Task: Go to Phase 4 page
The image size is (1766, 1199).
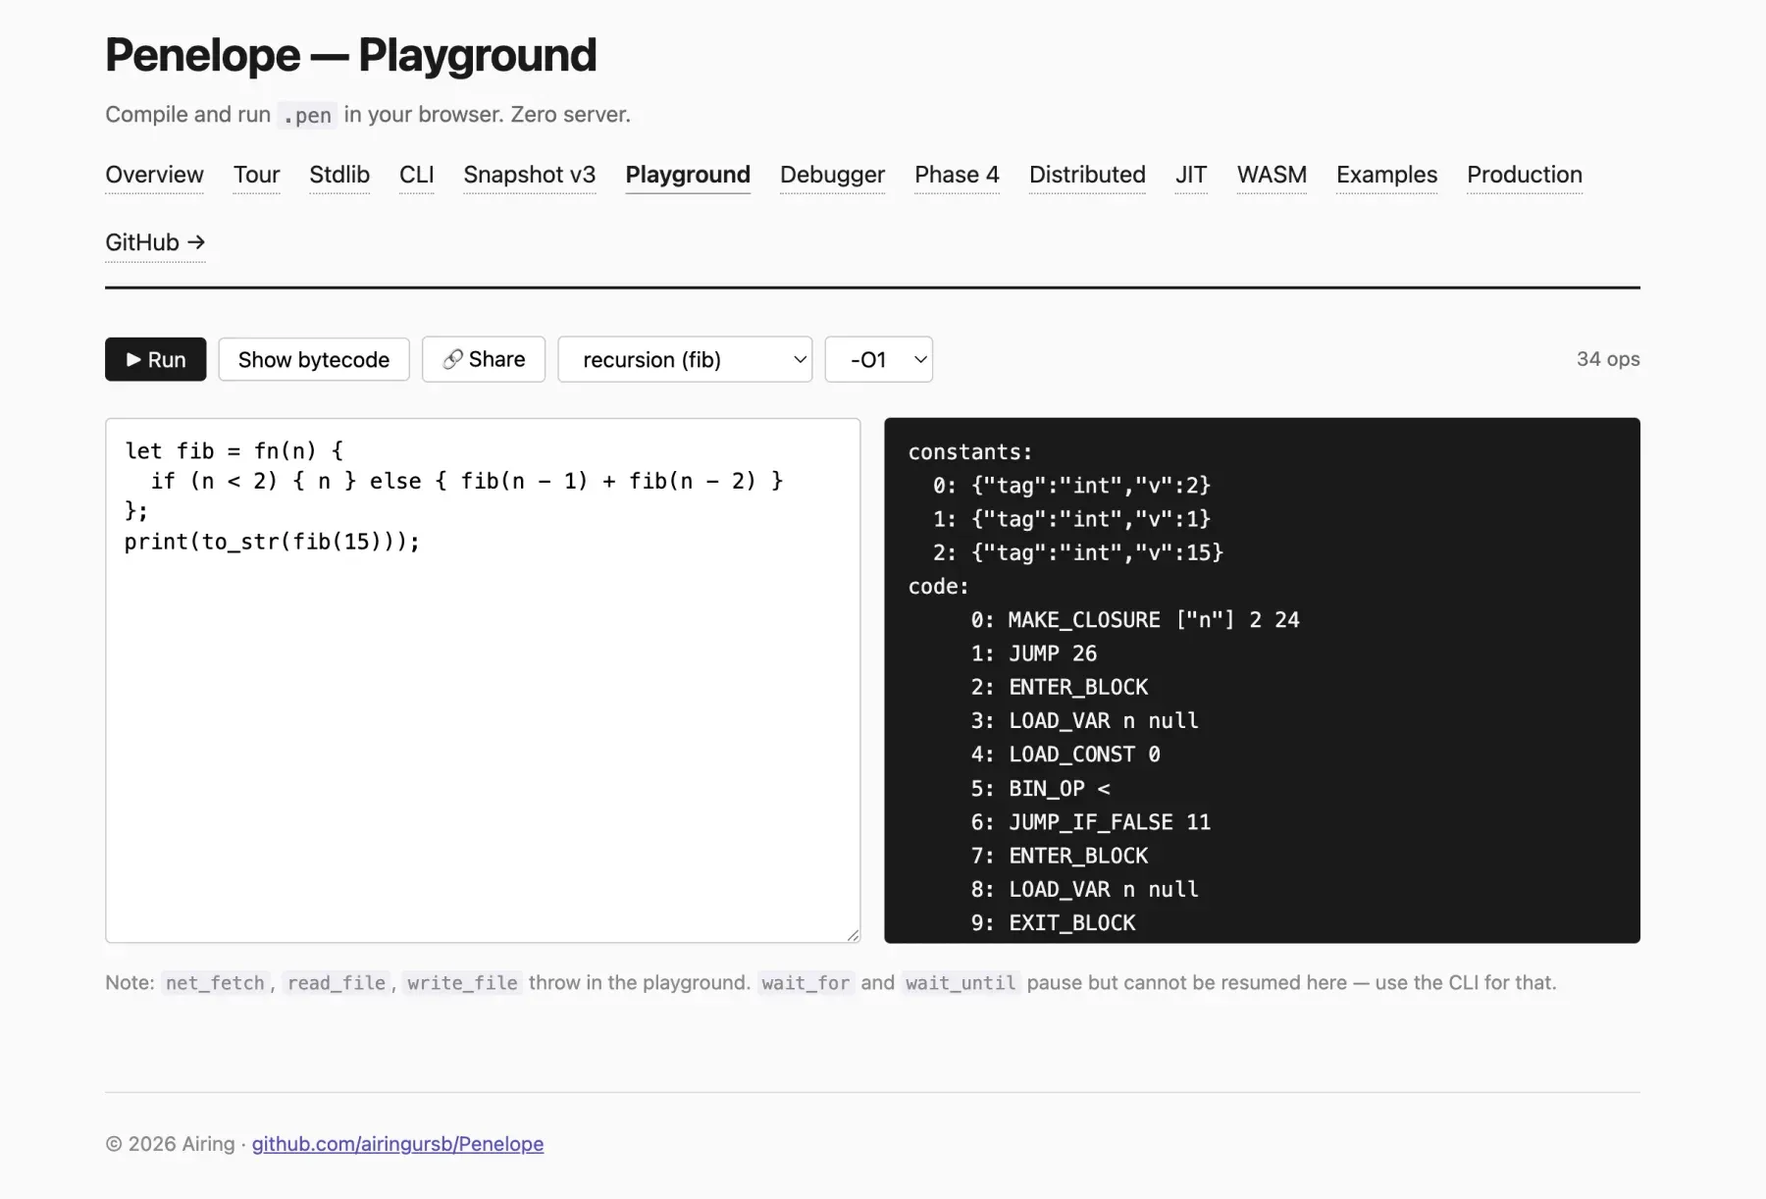Action: tap(957, 175)
